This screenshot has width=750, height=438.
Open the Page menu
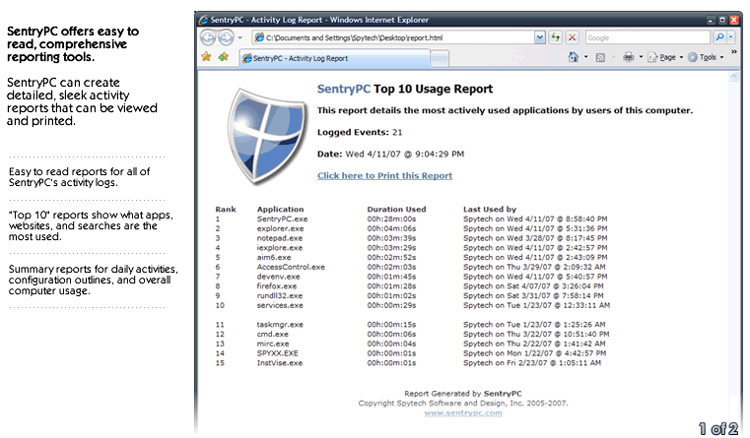coord(663,58)
